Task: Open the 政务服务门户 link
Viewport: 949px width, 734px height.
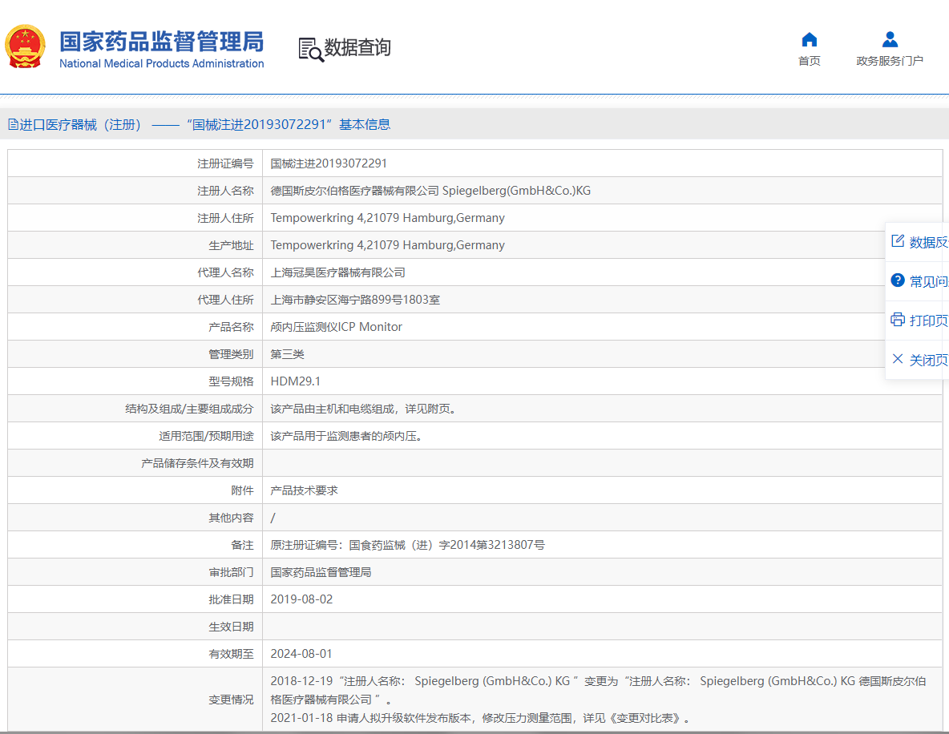Action: [890, 61]
